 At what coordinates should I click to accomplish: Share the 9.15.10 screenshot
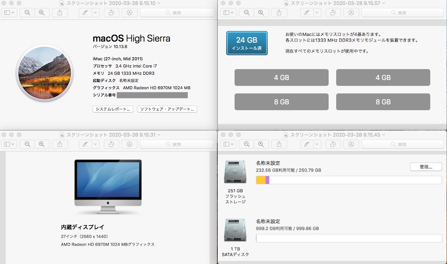(x=60, y=13)
